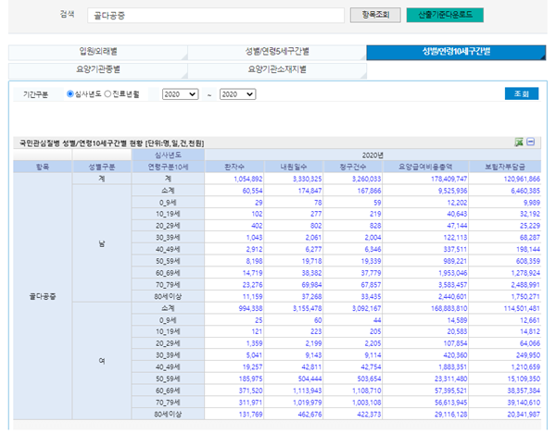Click the value 185,975 for females 50_59세
Viewport: 556px width, 434px height.
(x=251, y=378)
